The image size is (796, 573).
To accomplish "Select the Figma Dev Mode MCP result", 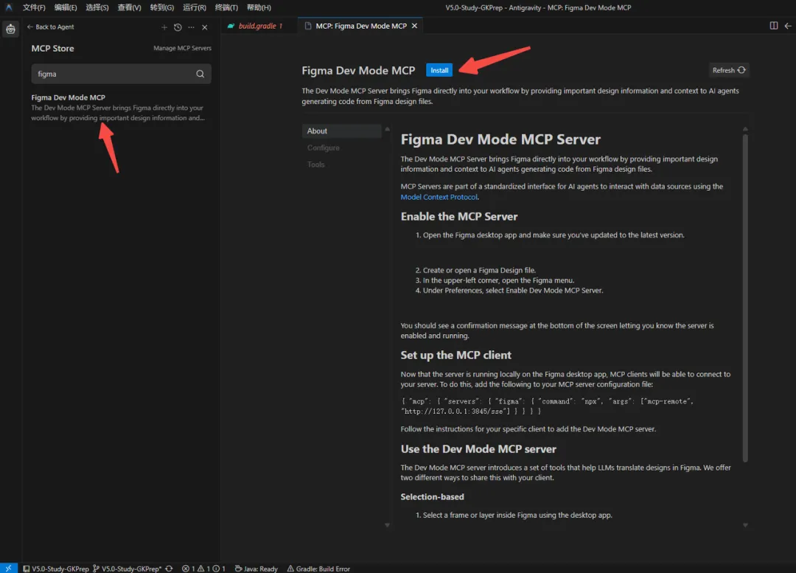I will coord(121,107).
